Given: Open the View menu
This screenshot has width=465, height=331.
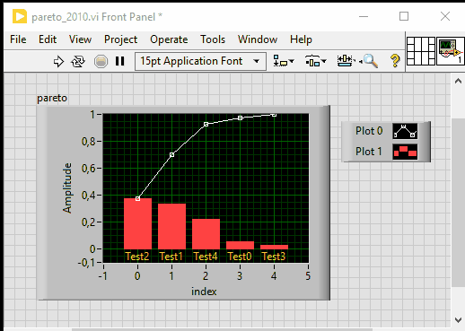Looking at the screenshot, I should 80,39.
